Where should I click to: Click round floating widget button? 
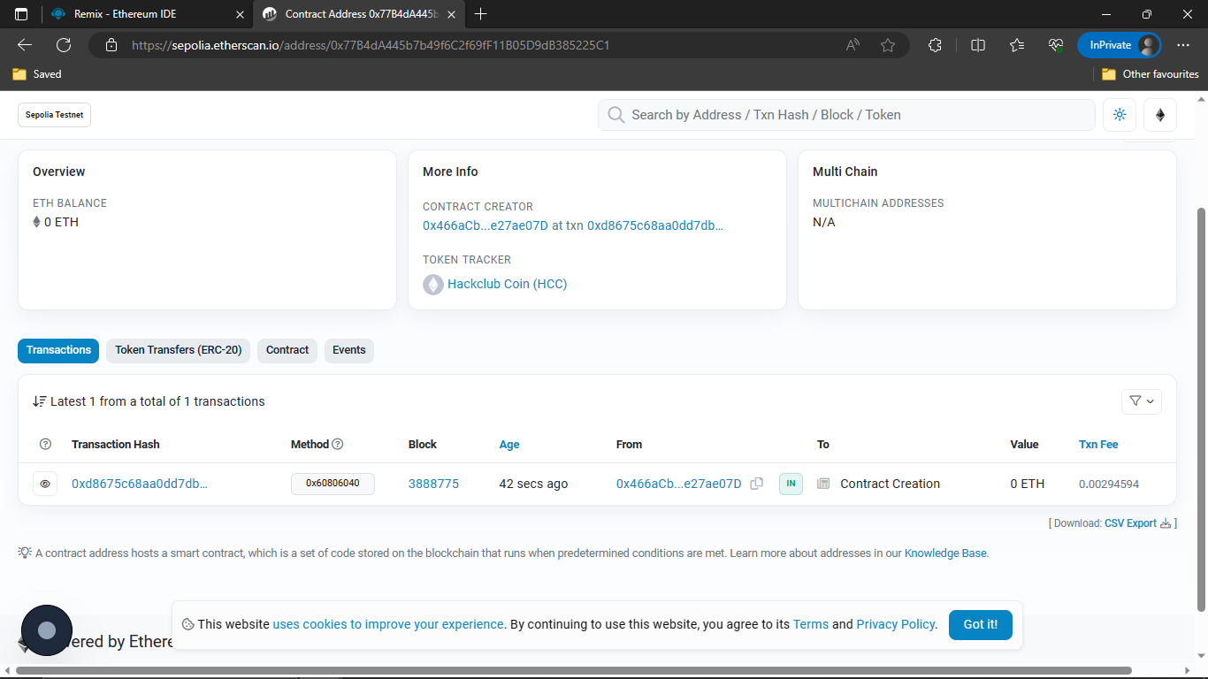tap(47, 630)
